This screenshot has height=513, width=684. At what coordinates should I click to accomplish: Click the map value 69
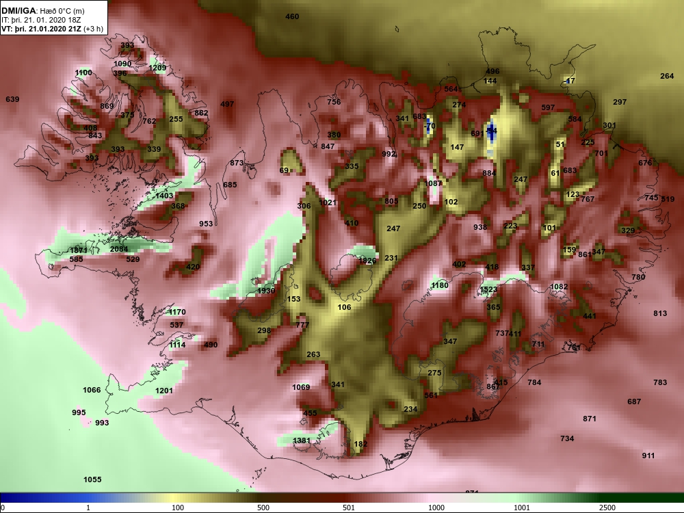tap(284, 170)
